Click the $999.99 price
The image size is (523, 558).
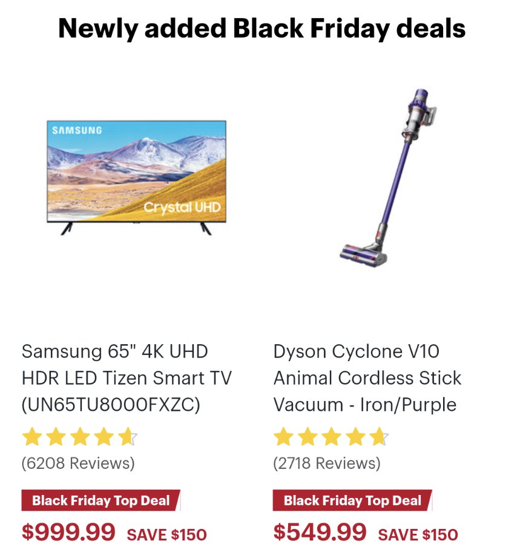coord(68,532)
